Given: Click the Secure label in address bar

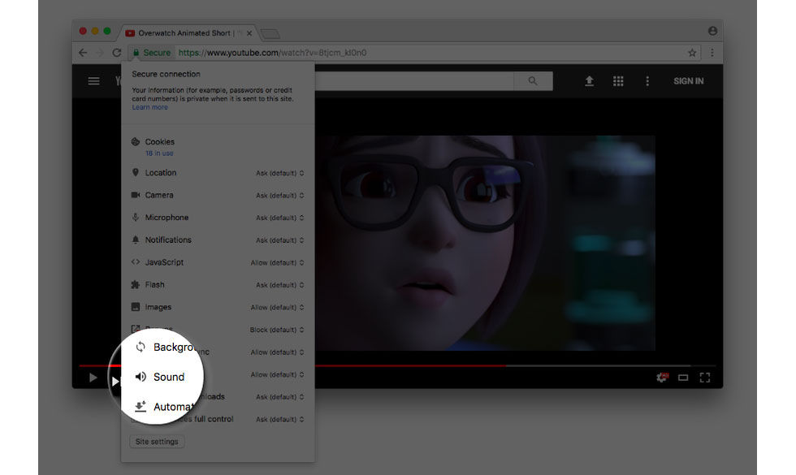Looking at the screenshot, I should click(x=157, y=53).
